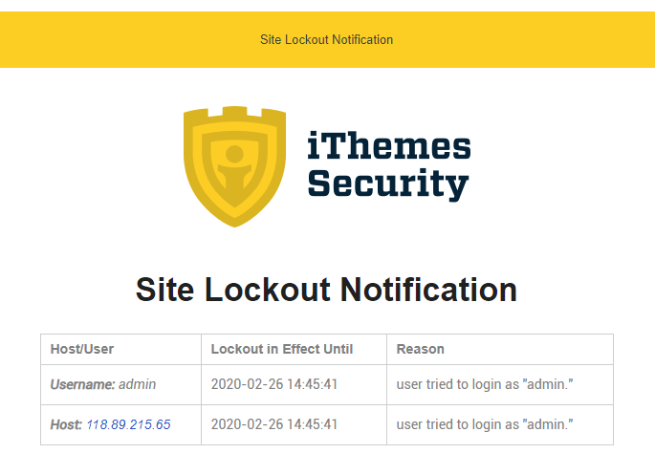The height and width of the screenshot is (454, 655).
Task: Click the lockout timestamp in the Host row
Action: pos(274,424)
